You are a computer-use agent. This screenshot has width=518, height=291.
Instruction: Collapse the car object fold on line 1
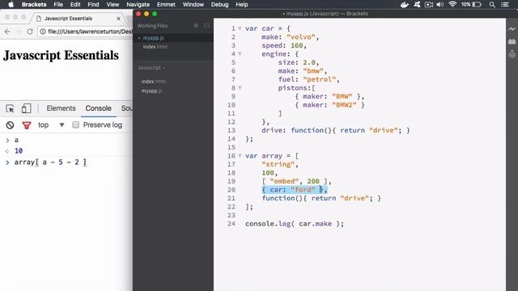[x=240, y=28]
